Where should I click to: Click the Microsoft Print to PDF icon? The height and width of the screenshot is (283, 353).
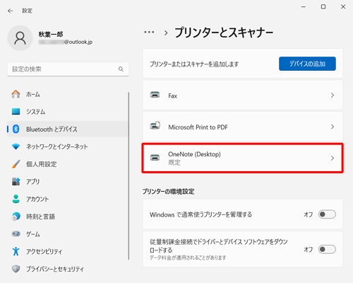(x=155, y=125)
